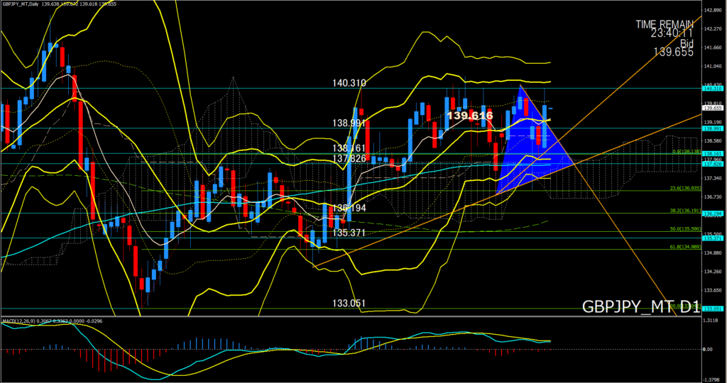This screenshot has width=727, height=383.
Task: Click the TIME REMAIN label
Action: (x=665, y=24)
